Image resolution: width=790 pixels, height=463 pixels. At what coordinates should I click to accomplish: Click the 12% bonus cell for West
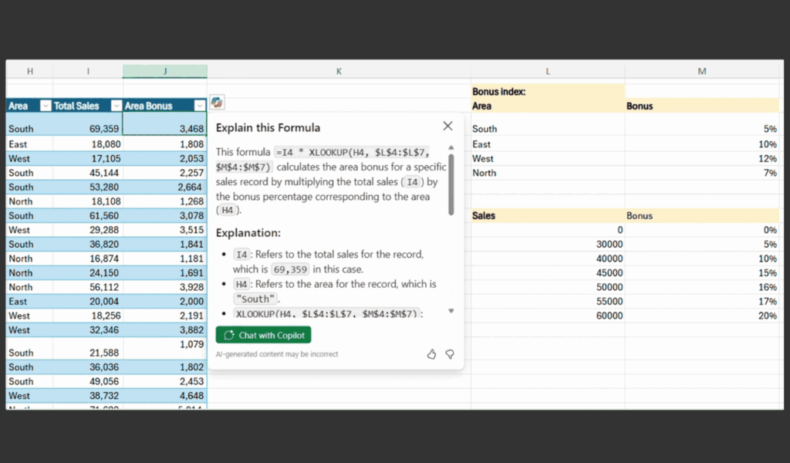[x=702, y=158]
